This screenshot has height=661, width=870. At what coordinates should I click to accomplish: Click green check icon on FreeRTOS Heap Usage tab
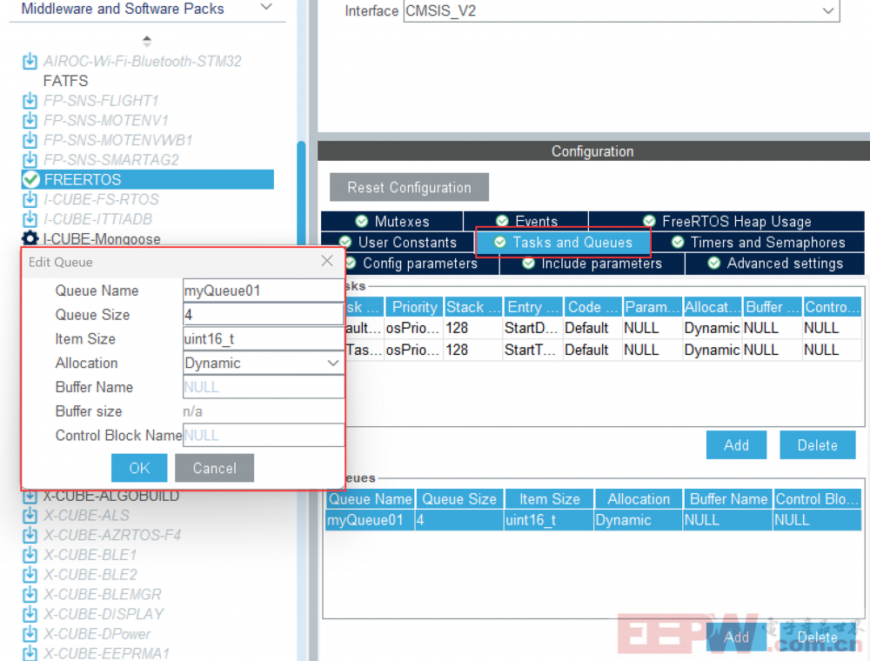pos(649,221)
